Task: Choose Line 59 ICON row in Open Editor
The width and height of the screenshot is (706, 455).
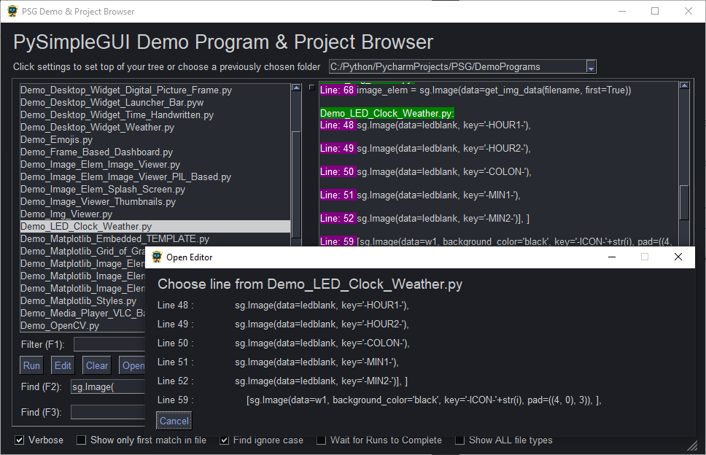Action: [379, 400]
